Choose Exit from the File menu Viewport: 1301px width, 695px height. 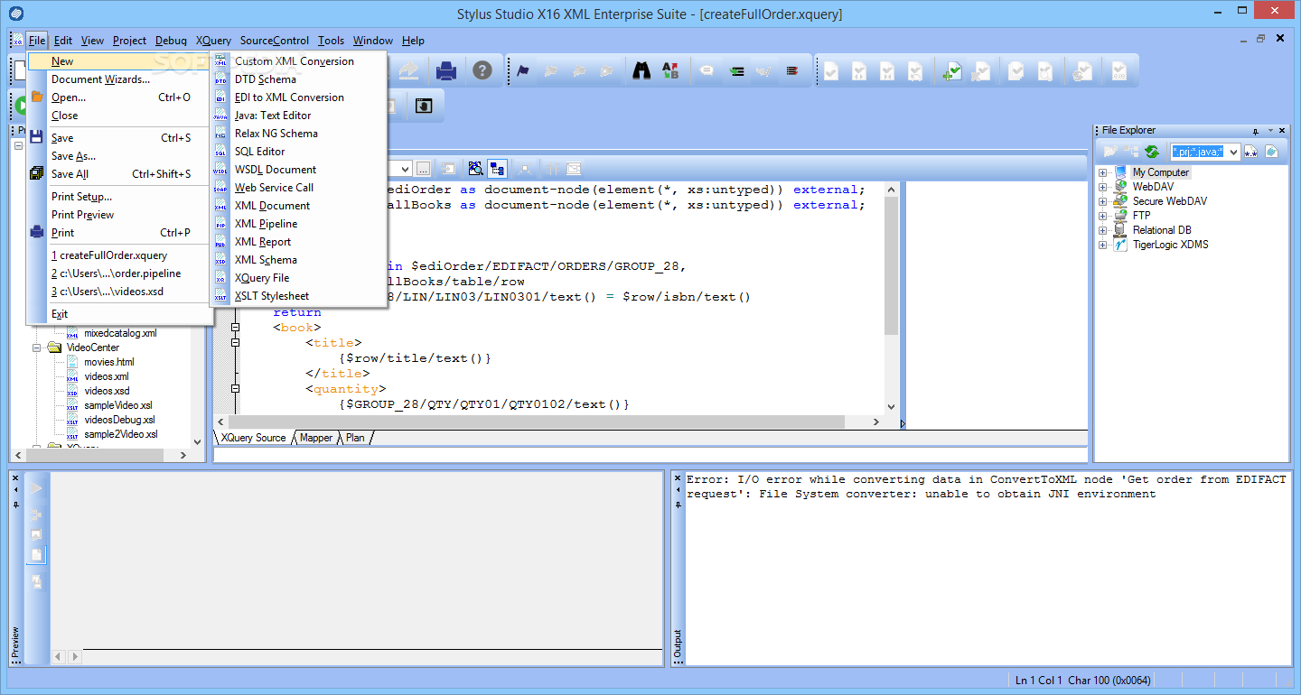60,314
